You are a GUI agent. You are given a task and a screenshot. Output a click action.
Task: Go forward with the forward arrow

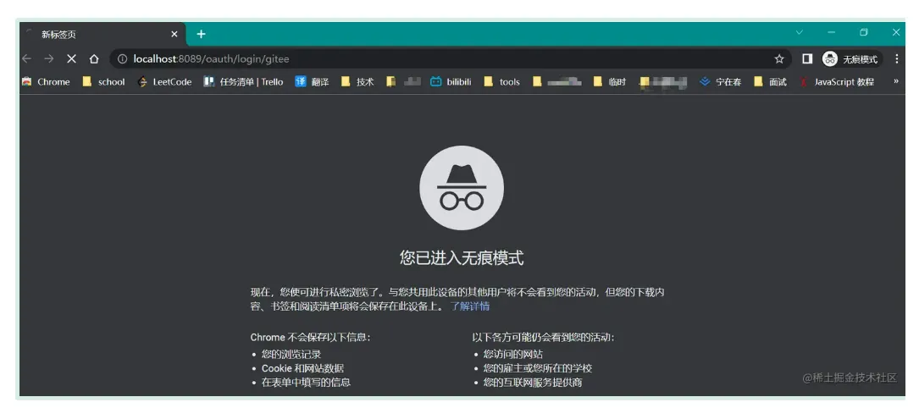pos(48,58)
